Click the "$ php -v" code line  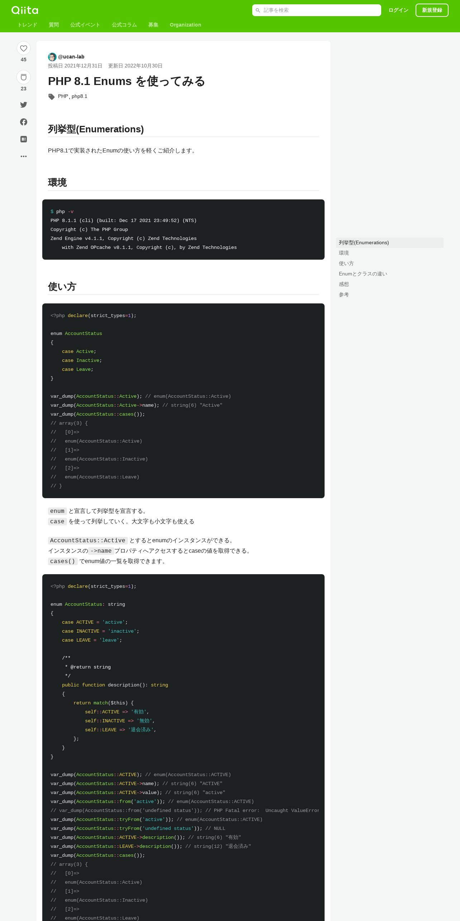point(62,212)
